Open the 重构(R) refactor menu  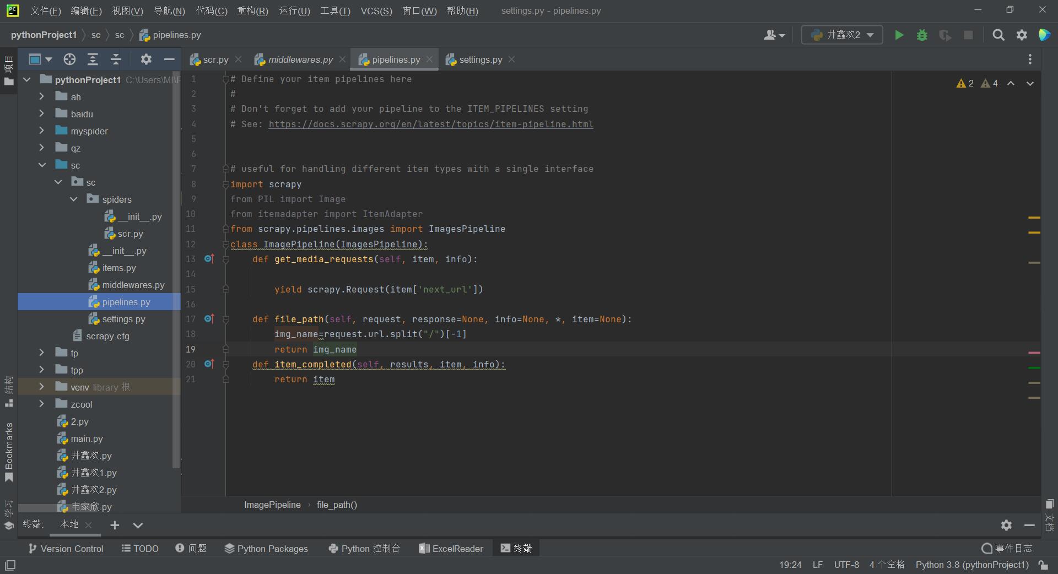point(252,11)
